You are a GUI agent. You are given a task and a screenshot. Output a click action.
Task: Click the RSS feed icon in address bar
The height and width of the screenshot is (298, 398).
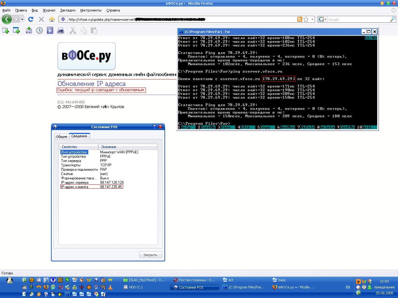pyautogui.click(x=299, y=19)
